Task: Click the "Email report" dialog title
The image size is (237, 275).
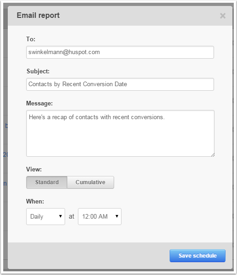Action: pos(38,16)
